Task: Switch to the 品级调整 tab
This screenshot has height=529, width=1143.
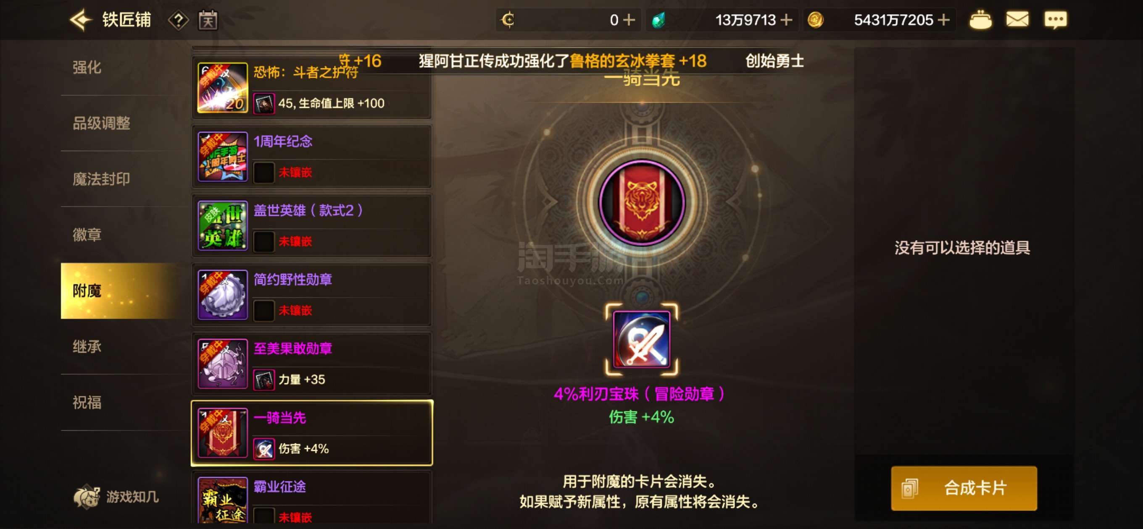Action: [x=101, y=123]
